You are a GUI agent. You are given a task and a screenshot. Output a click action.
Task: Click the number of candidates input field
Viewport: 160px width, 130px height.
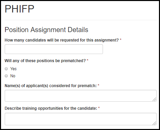[x=54, y=49]
